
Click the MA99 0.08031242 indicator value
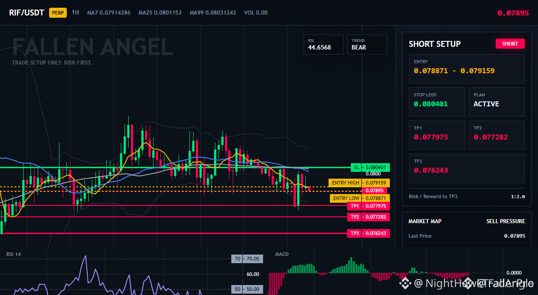213,13
